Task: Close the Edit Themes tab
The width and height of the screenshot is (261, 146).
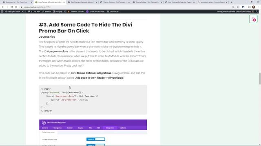Action: [x=96, y=2]
